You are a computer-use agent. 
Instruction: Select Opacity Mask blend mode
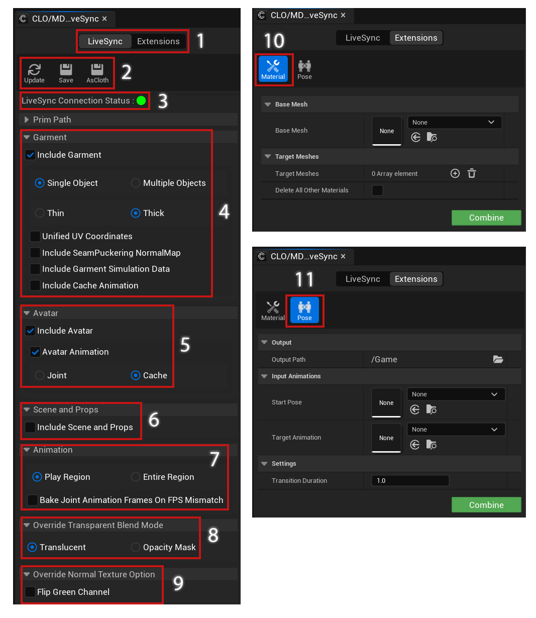click(x=136, y=547)
